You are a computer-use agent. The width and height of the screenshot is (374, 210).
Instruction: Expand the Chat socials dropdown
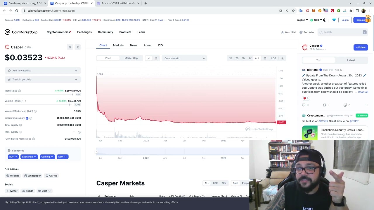(x=44, y=191)
